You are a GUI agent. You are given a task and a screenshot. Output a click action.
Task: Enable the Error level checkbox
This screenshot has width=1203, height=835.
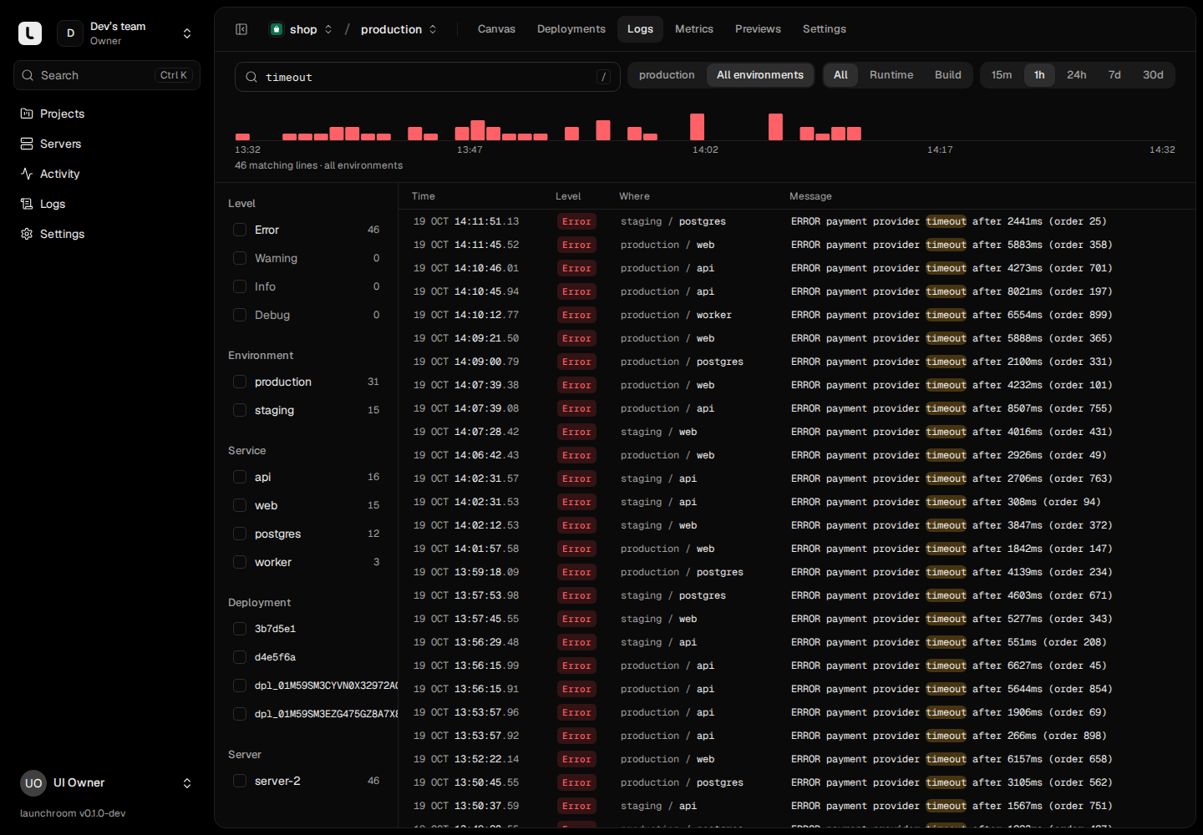[x=240, y=230]
